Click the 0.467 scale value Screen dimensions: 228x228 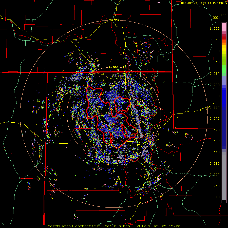[x=215, y=141]
